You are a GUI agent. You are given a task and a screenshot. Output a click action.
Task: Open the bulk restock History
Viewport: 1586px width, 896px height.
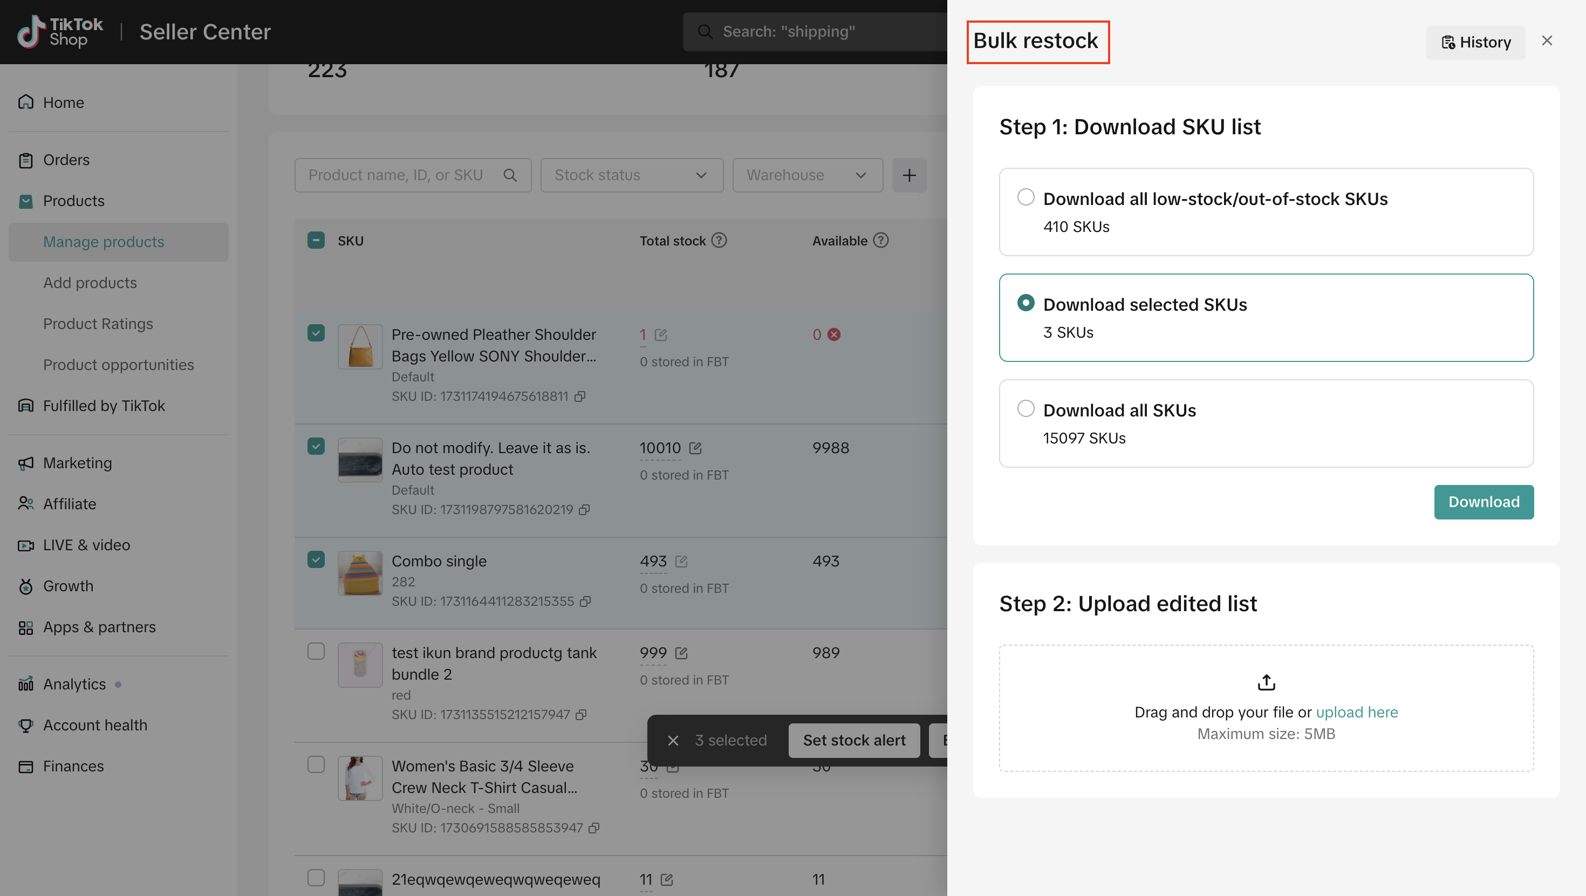(1475, 42)
